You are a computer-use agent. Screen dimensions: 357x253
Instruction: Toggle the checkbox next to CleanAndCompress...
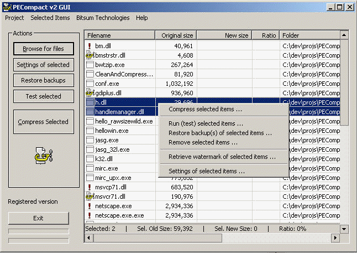click(x=90, y=74)
